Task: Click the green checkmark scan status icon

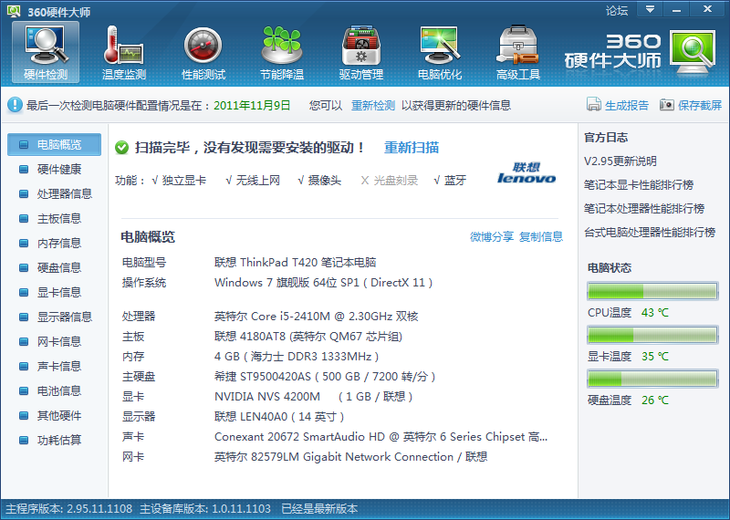Action: coord(121,148)
